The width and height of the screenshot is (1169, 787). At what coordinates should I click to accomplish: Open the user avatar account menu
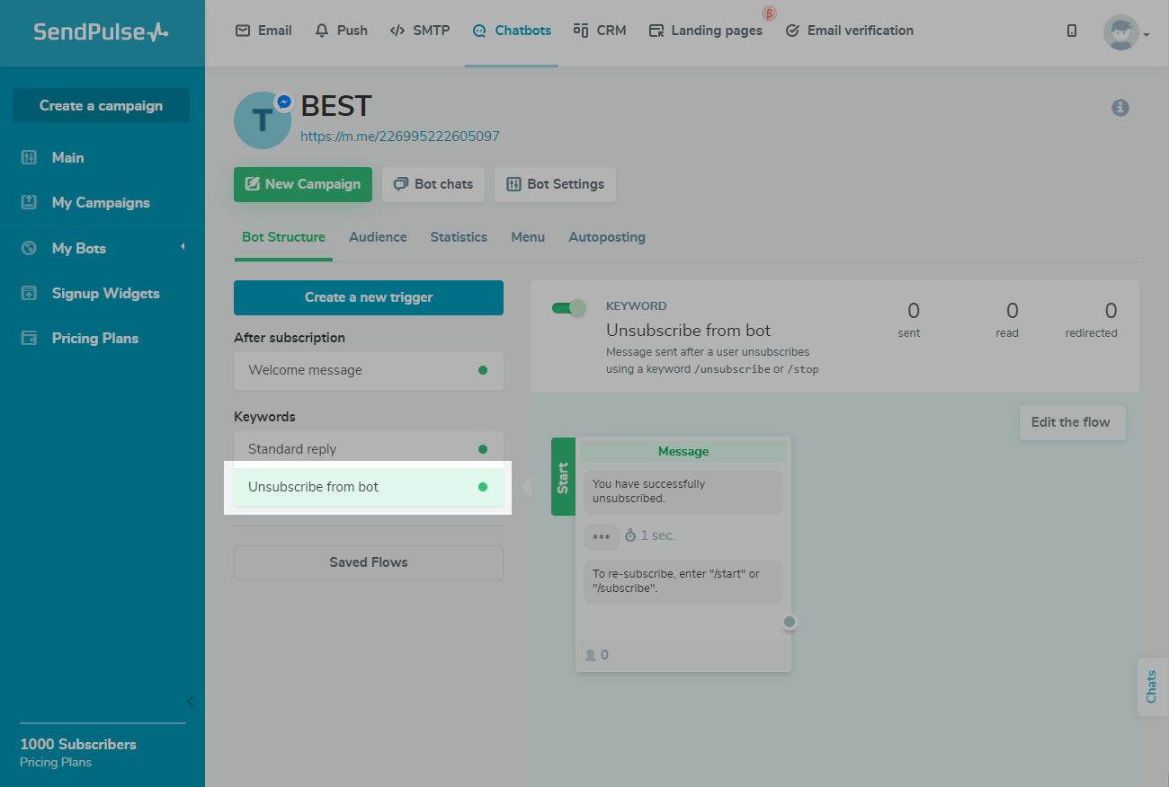pos(1126,33)
